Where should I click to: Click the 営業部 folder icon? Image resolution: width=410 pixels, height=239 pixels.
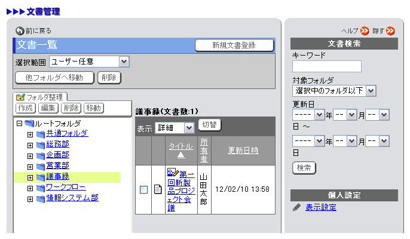pos(41,167)
